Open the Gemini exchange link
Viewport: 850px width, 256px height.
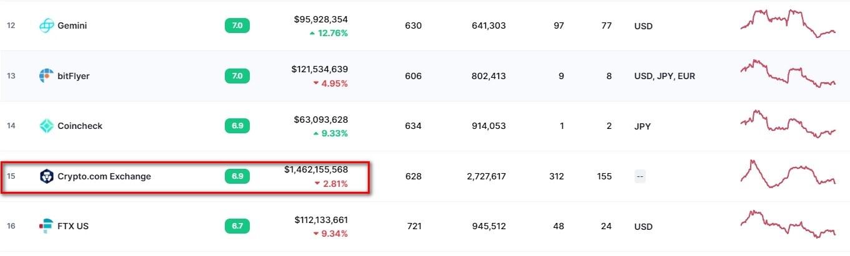click(72, 26)
